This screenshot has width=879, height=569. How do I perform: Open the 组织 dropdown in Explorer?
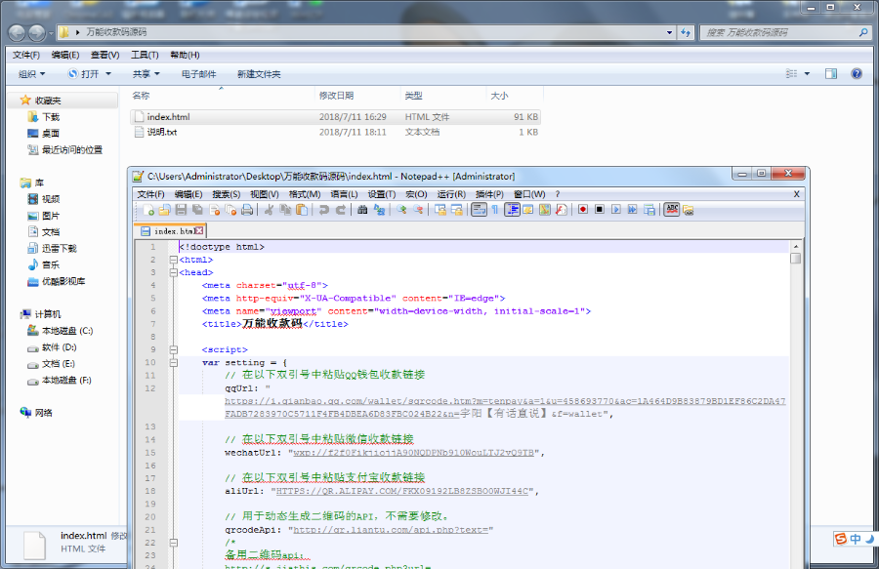click(x=31, y=74)
